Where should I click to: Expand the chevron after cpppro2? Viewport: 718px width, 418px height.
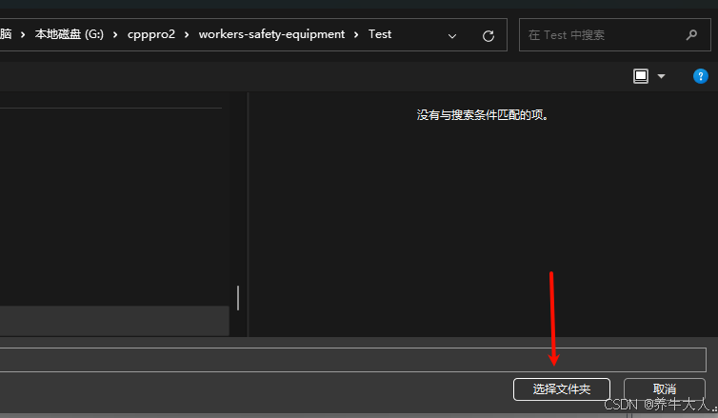[x=187, y=35]
